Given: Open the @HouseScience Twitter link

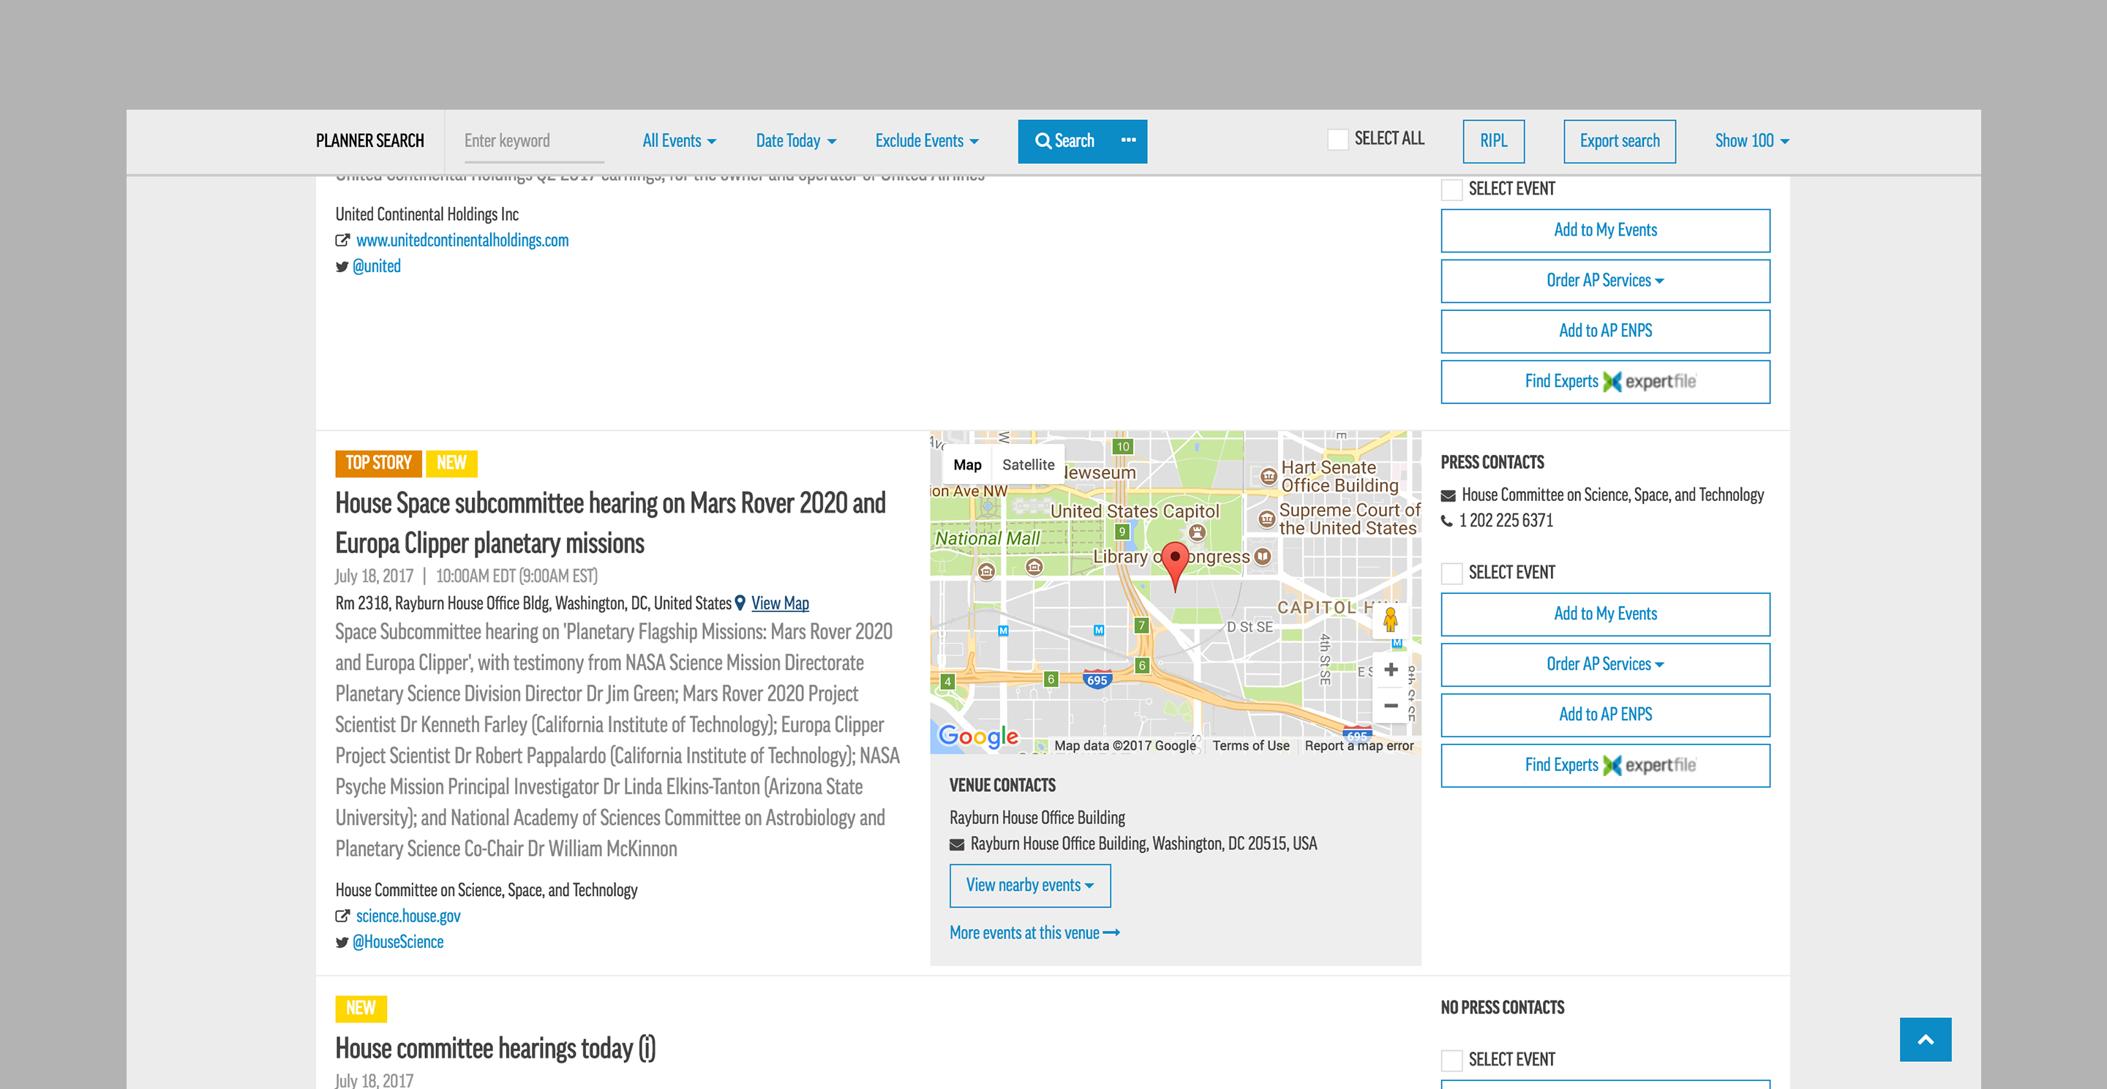Looking at the screenshot, I should pos(398,942).
